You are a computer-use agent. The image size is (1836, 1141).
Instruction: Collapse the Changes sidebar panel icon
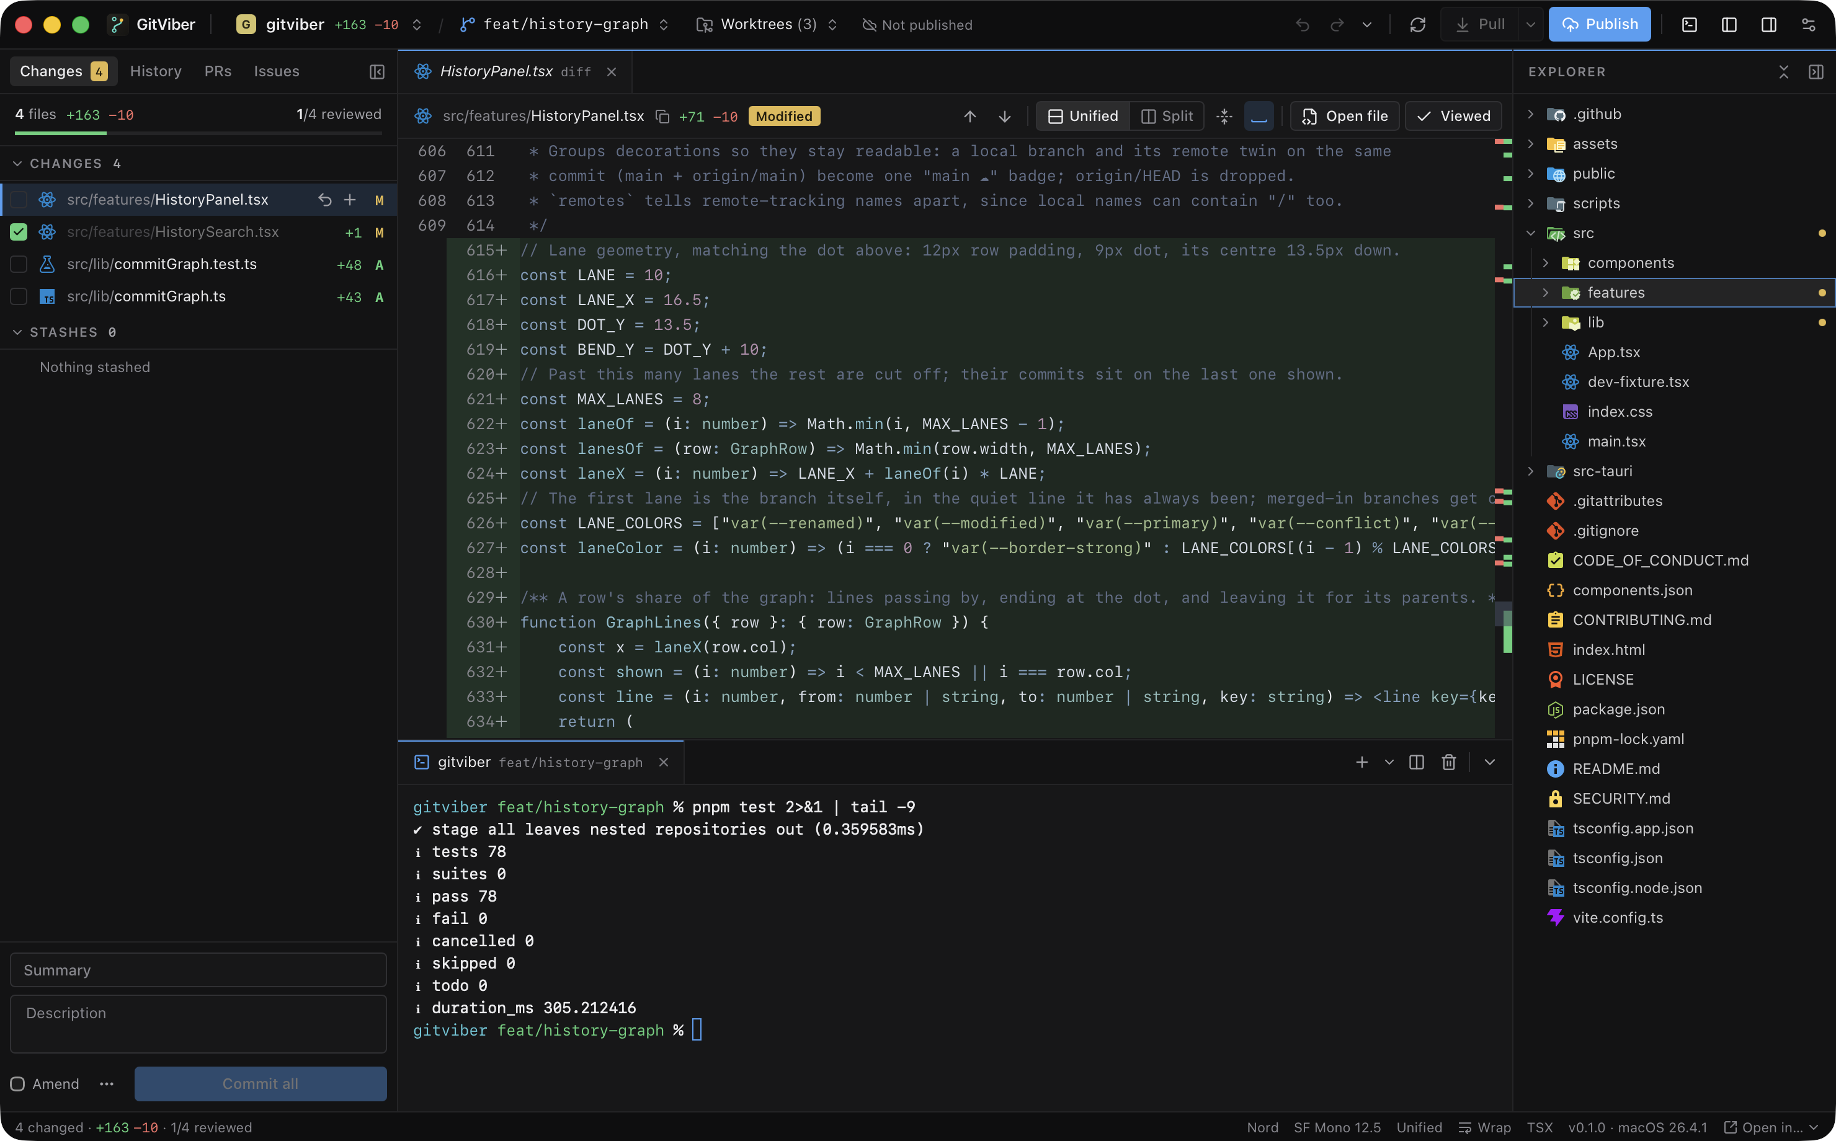[377, 72]
